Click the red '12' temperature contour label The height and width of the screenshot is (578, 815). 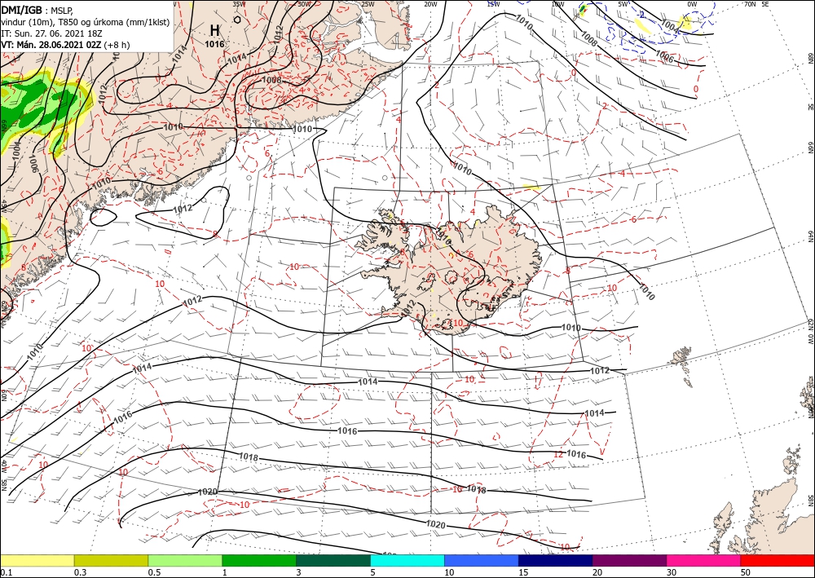tap(558, 454)
